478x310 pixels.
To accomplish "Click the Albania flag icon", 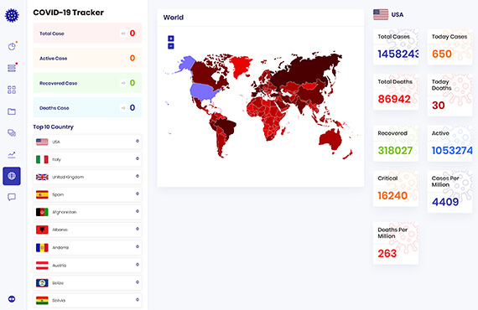I will coord(42,230).
